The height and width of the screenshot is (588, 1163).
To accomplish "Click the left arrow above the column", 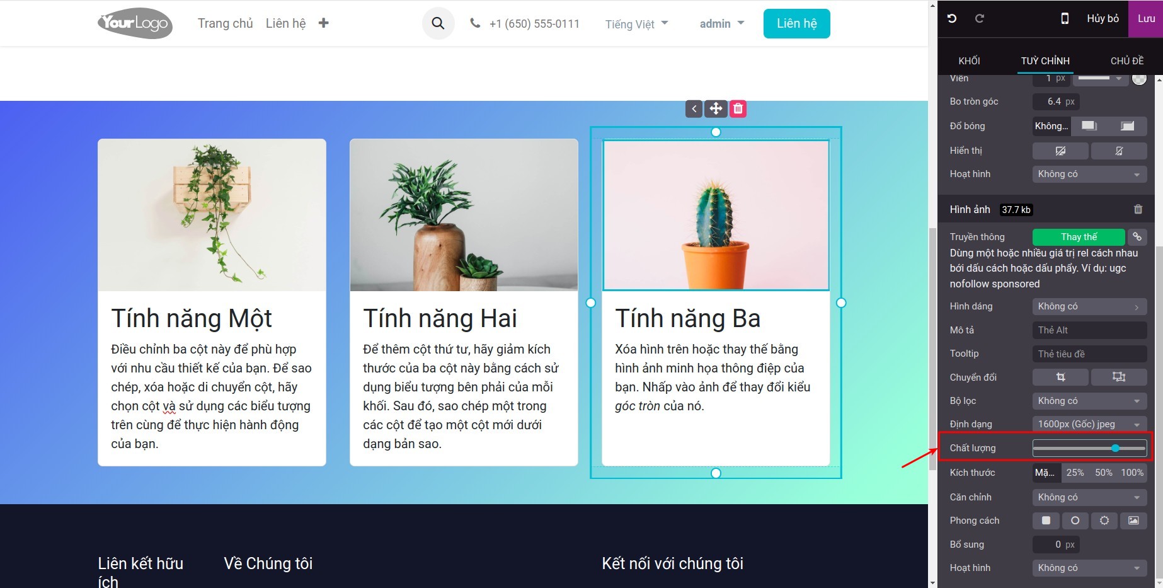I will [694, 108].
